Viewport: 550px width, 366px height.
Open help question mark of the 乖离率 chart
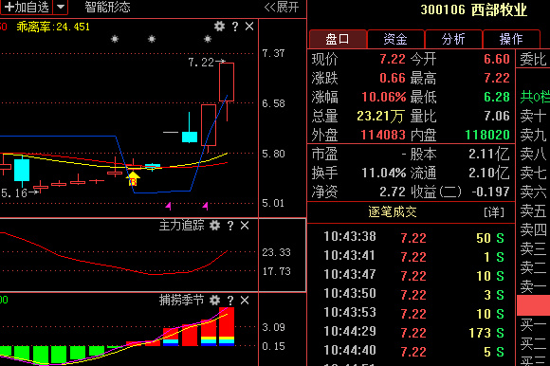coord(235,27)
